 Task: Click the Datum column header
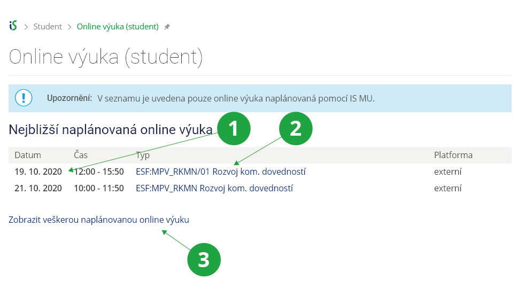pos(28,155)
